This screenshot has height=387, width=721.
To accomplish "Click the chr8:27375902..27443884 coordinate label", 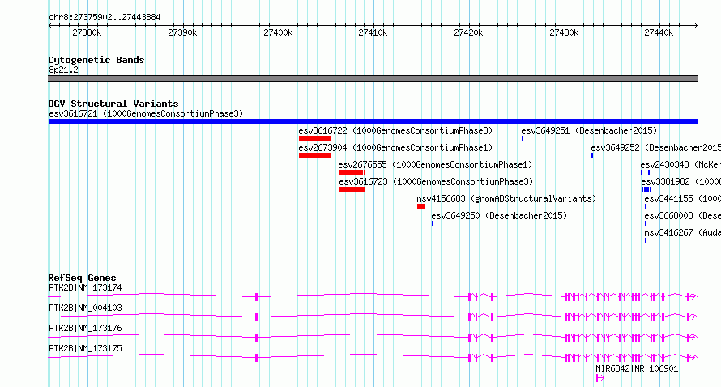I will click(x=105, y=18).
